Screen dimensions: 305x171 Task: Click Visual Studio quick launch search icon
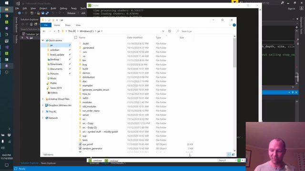click(282, 3)
